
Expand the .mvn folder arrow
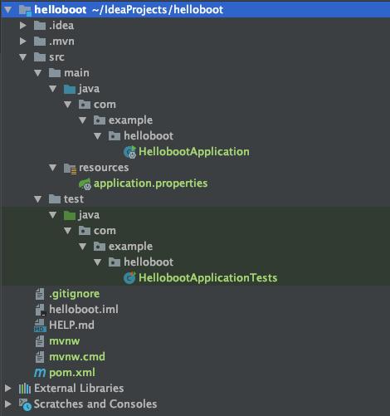23,42
